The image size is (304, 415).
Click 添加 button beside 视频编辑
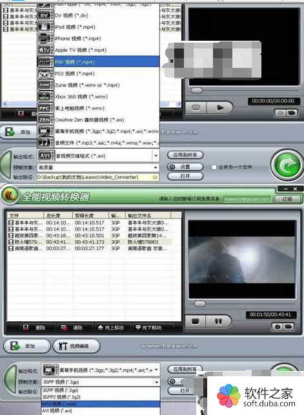pos(26,346)
